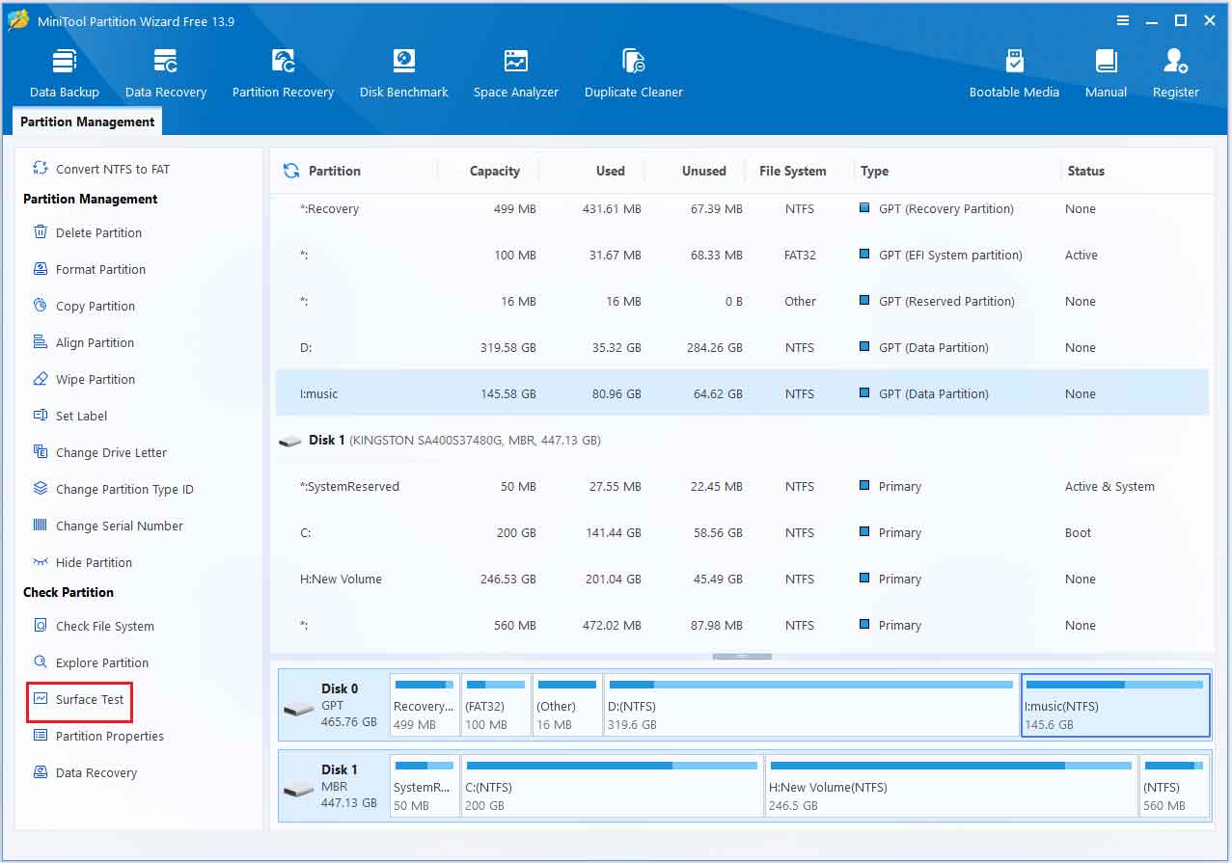1232x863 pixels.
Task: Select the H:New Volume row
Action: (742, 580)
